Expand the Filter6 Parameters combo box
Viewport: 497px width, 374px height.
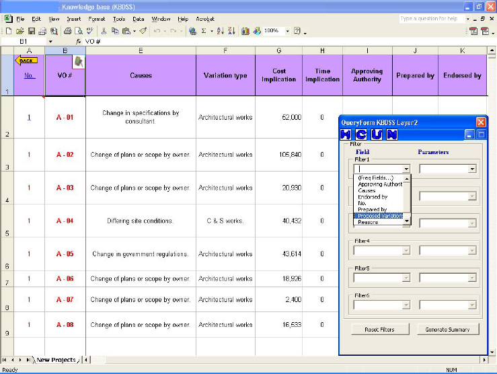[x=472, y=305]
